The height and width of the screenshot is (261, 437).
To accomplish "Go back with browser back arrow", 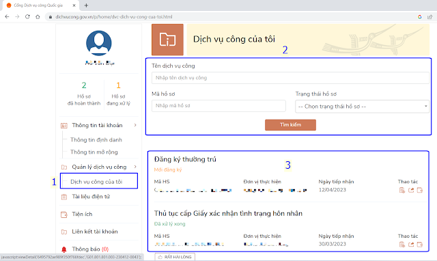I will tap(8, 16).
